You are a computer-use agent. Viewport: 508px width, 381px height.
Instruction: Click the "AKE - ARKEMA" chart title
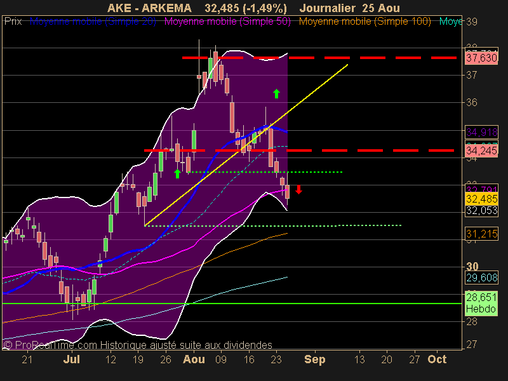point(149,8)
